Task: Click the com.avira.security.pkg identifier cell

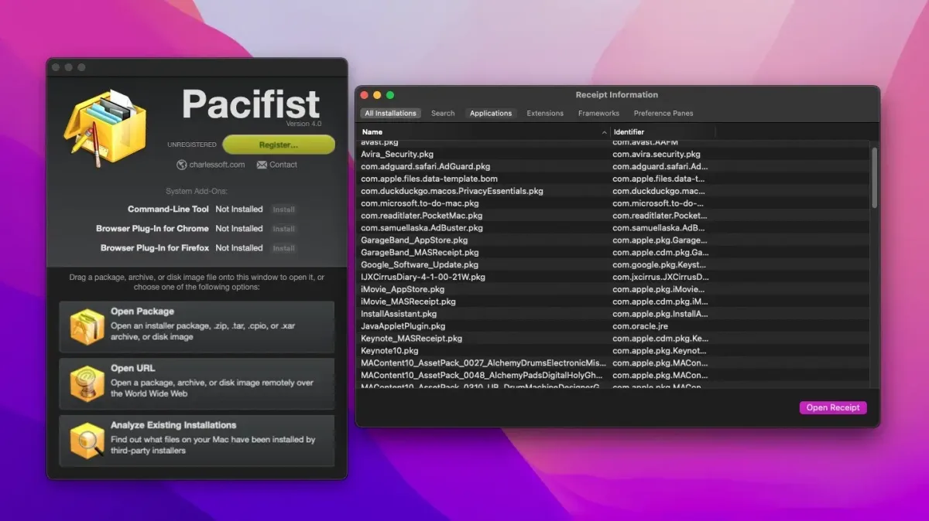Action: tap(656, 155)
